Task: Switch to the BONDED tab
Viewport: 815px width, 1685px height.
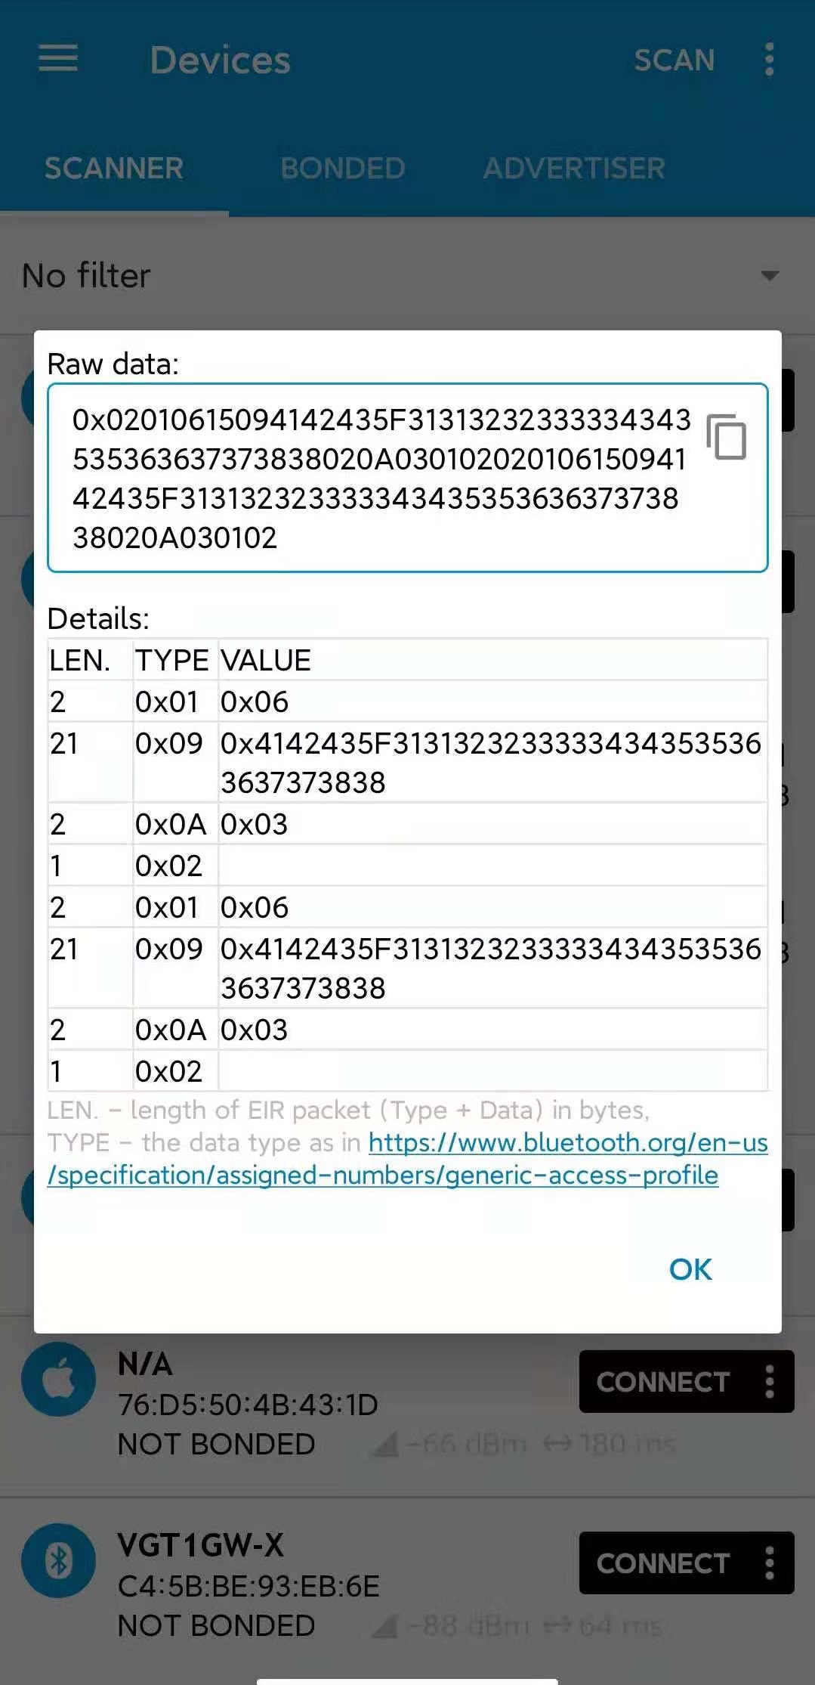Action: 343,168
